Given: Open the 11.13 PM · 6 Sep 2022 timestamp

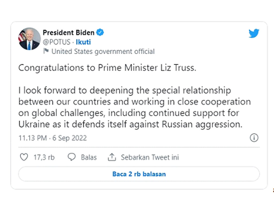Looking at the screenshot, I should tap(53, 138).
